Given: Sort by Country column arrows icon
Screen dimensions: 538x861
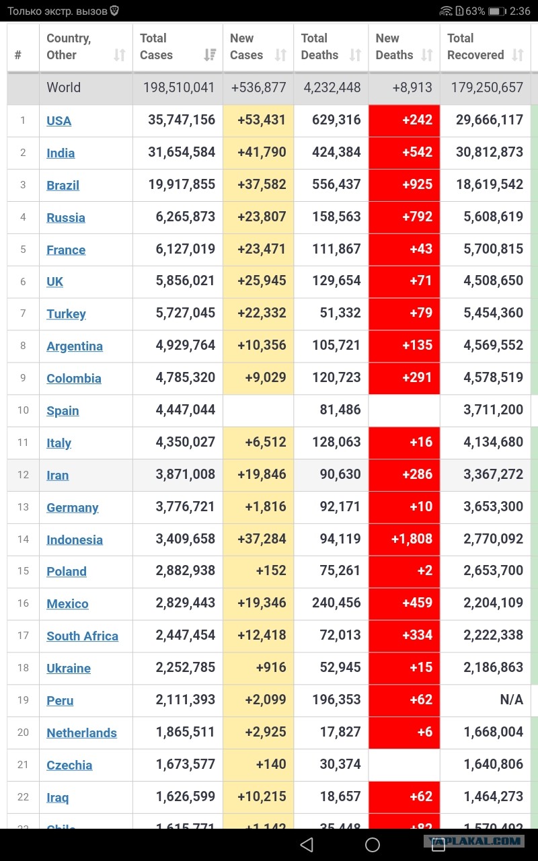Looking at the screenshot, I should click(x=120, y=55).
